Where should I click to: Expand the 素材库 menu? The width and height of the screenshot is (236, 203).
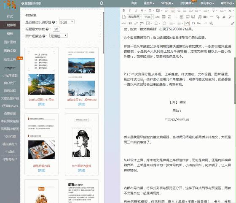149,3
